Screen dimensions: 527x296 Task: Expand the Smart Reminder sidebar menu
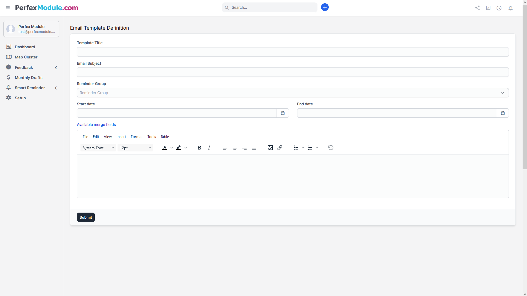pyautogui.click(x=30, y=88)
